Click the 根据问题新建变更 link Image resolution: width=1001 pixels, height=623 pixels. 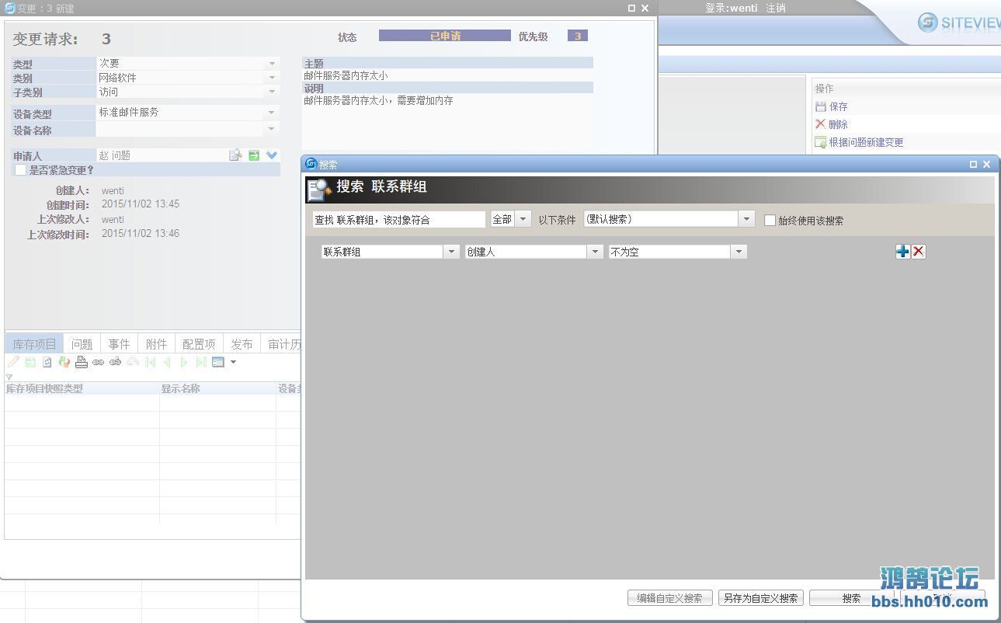pos(866,142)
